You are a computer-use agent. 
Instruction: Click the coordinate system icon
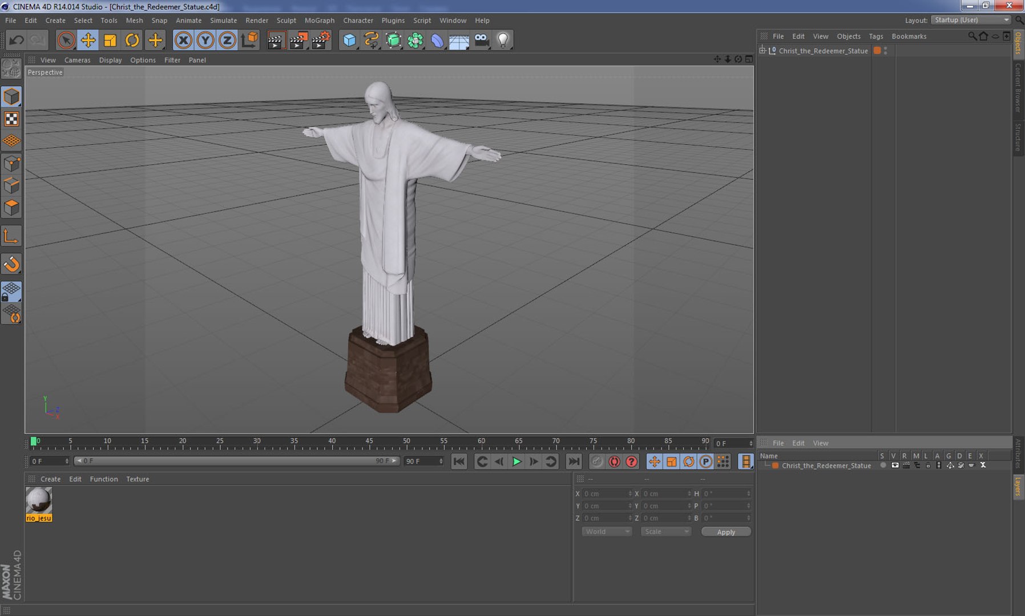249,40
